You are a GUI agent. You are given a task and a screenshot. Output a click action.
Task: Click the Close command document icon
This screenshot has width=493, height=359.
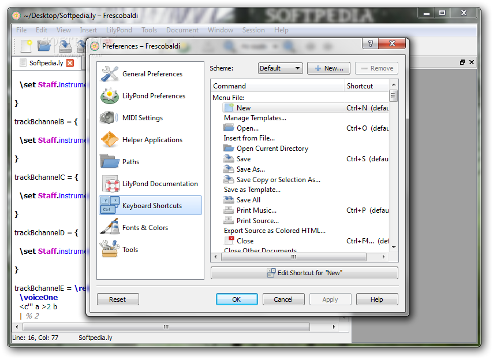click(229, 240)
